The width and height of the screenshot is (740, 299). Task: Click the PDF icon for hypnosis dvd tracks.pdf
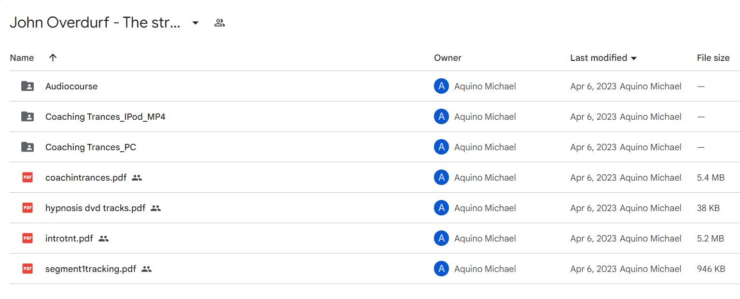pyautogui.click(x=28, y=208)
